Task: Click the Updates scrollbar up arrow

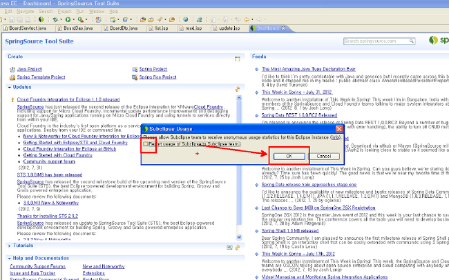Action: tap(239, 98)
